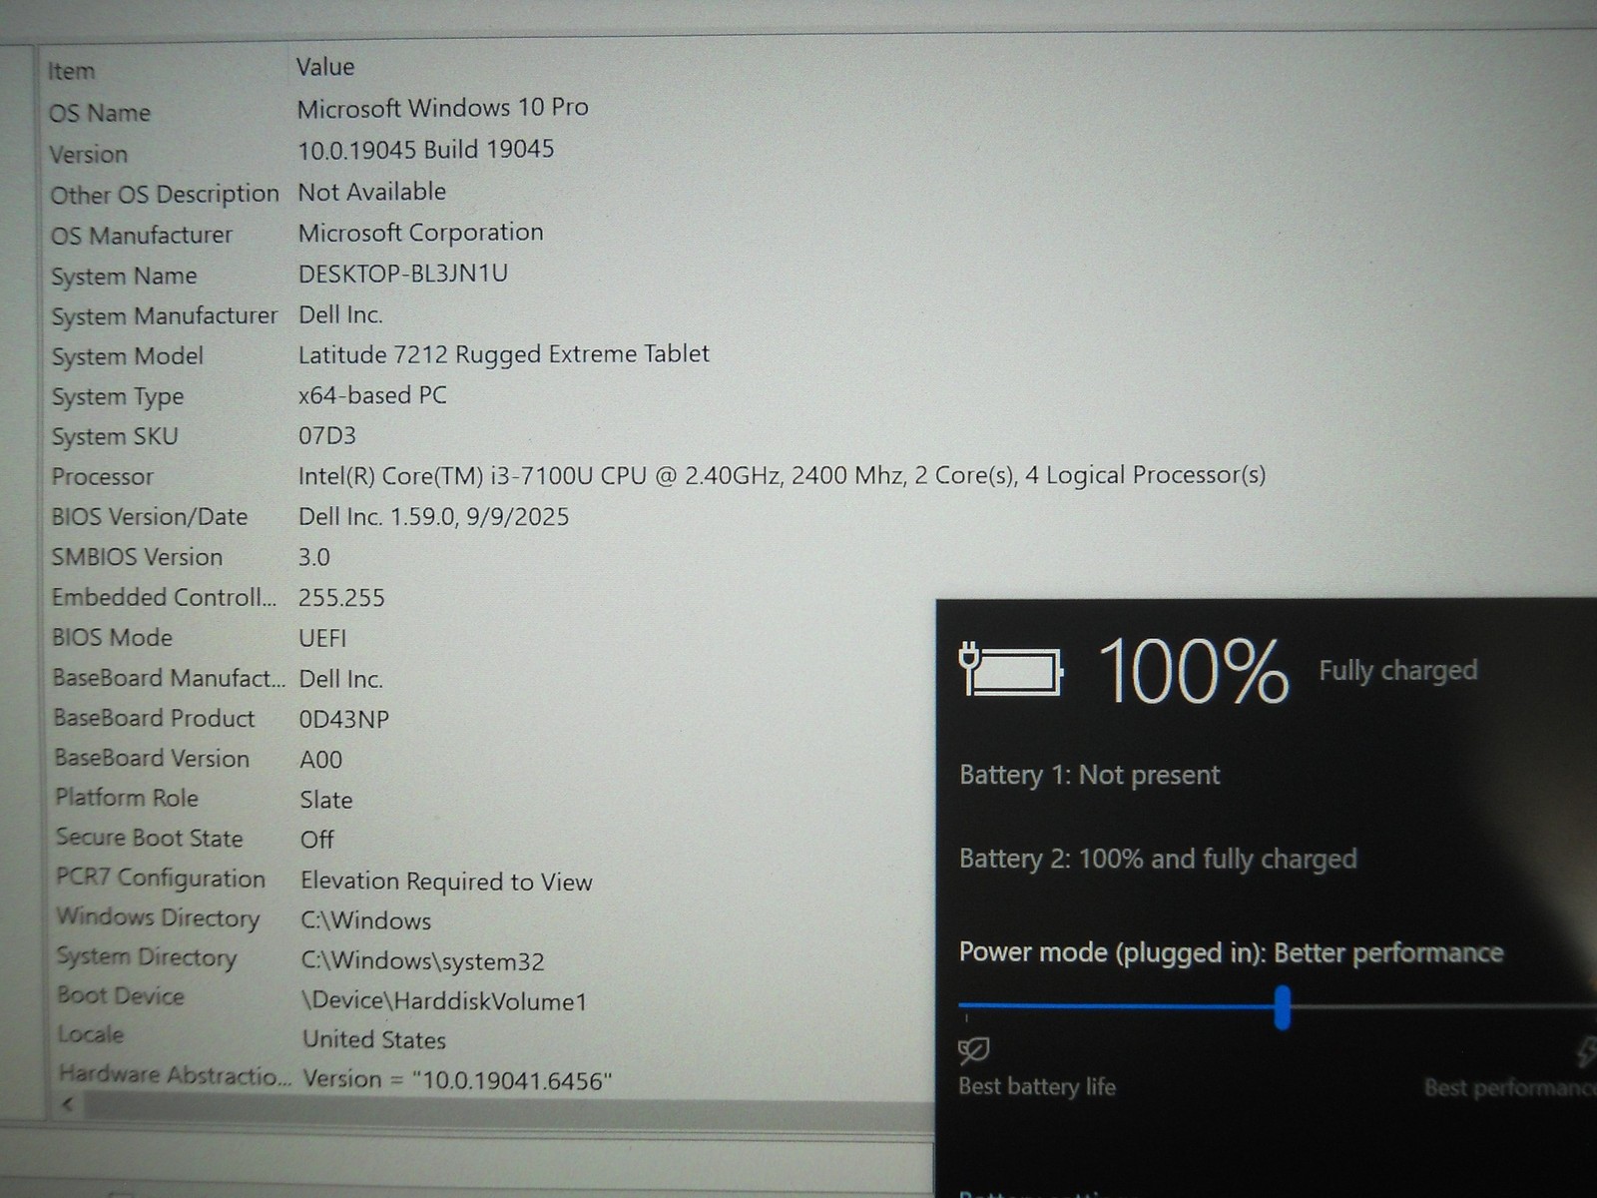Select 'DESKTOP-BL3JN1U' value

(403, 274)
